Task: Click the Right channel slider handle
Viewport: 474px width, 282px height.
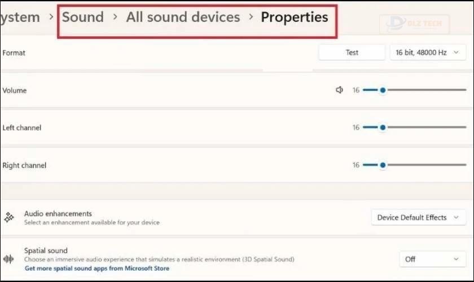Action: (383, 165)
